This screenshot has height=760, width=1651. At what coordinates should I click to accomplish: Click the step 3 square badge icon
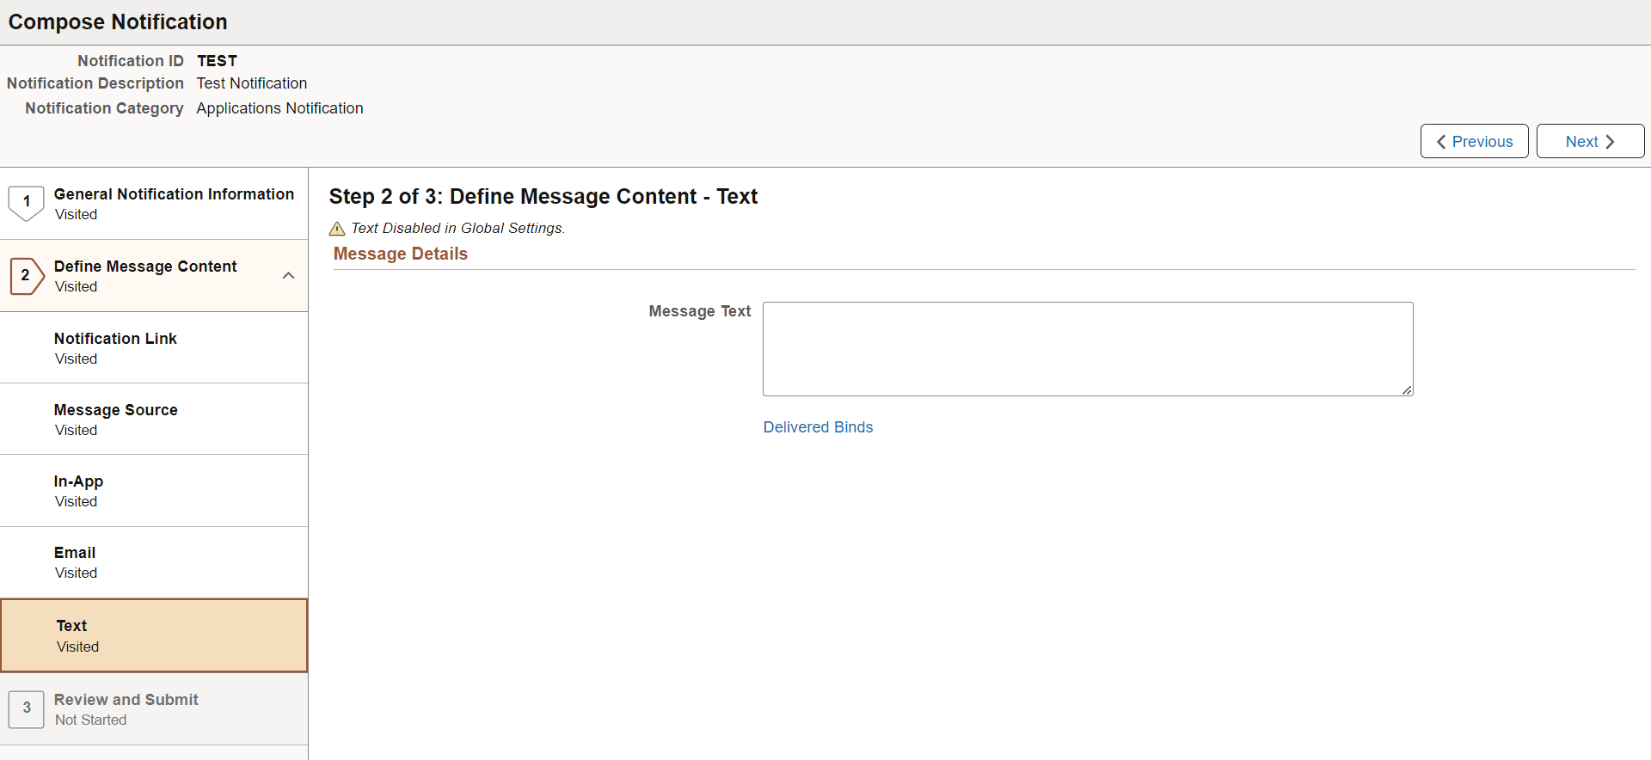click(27, 709)
